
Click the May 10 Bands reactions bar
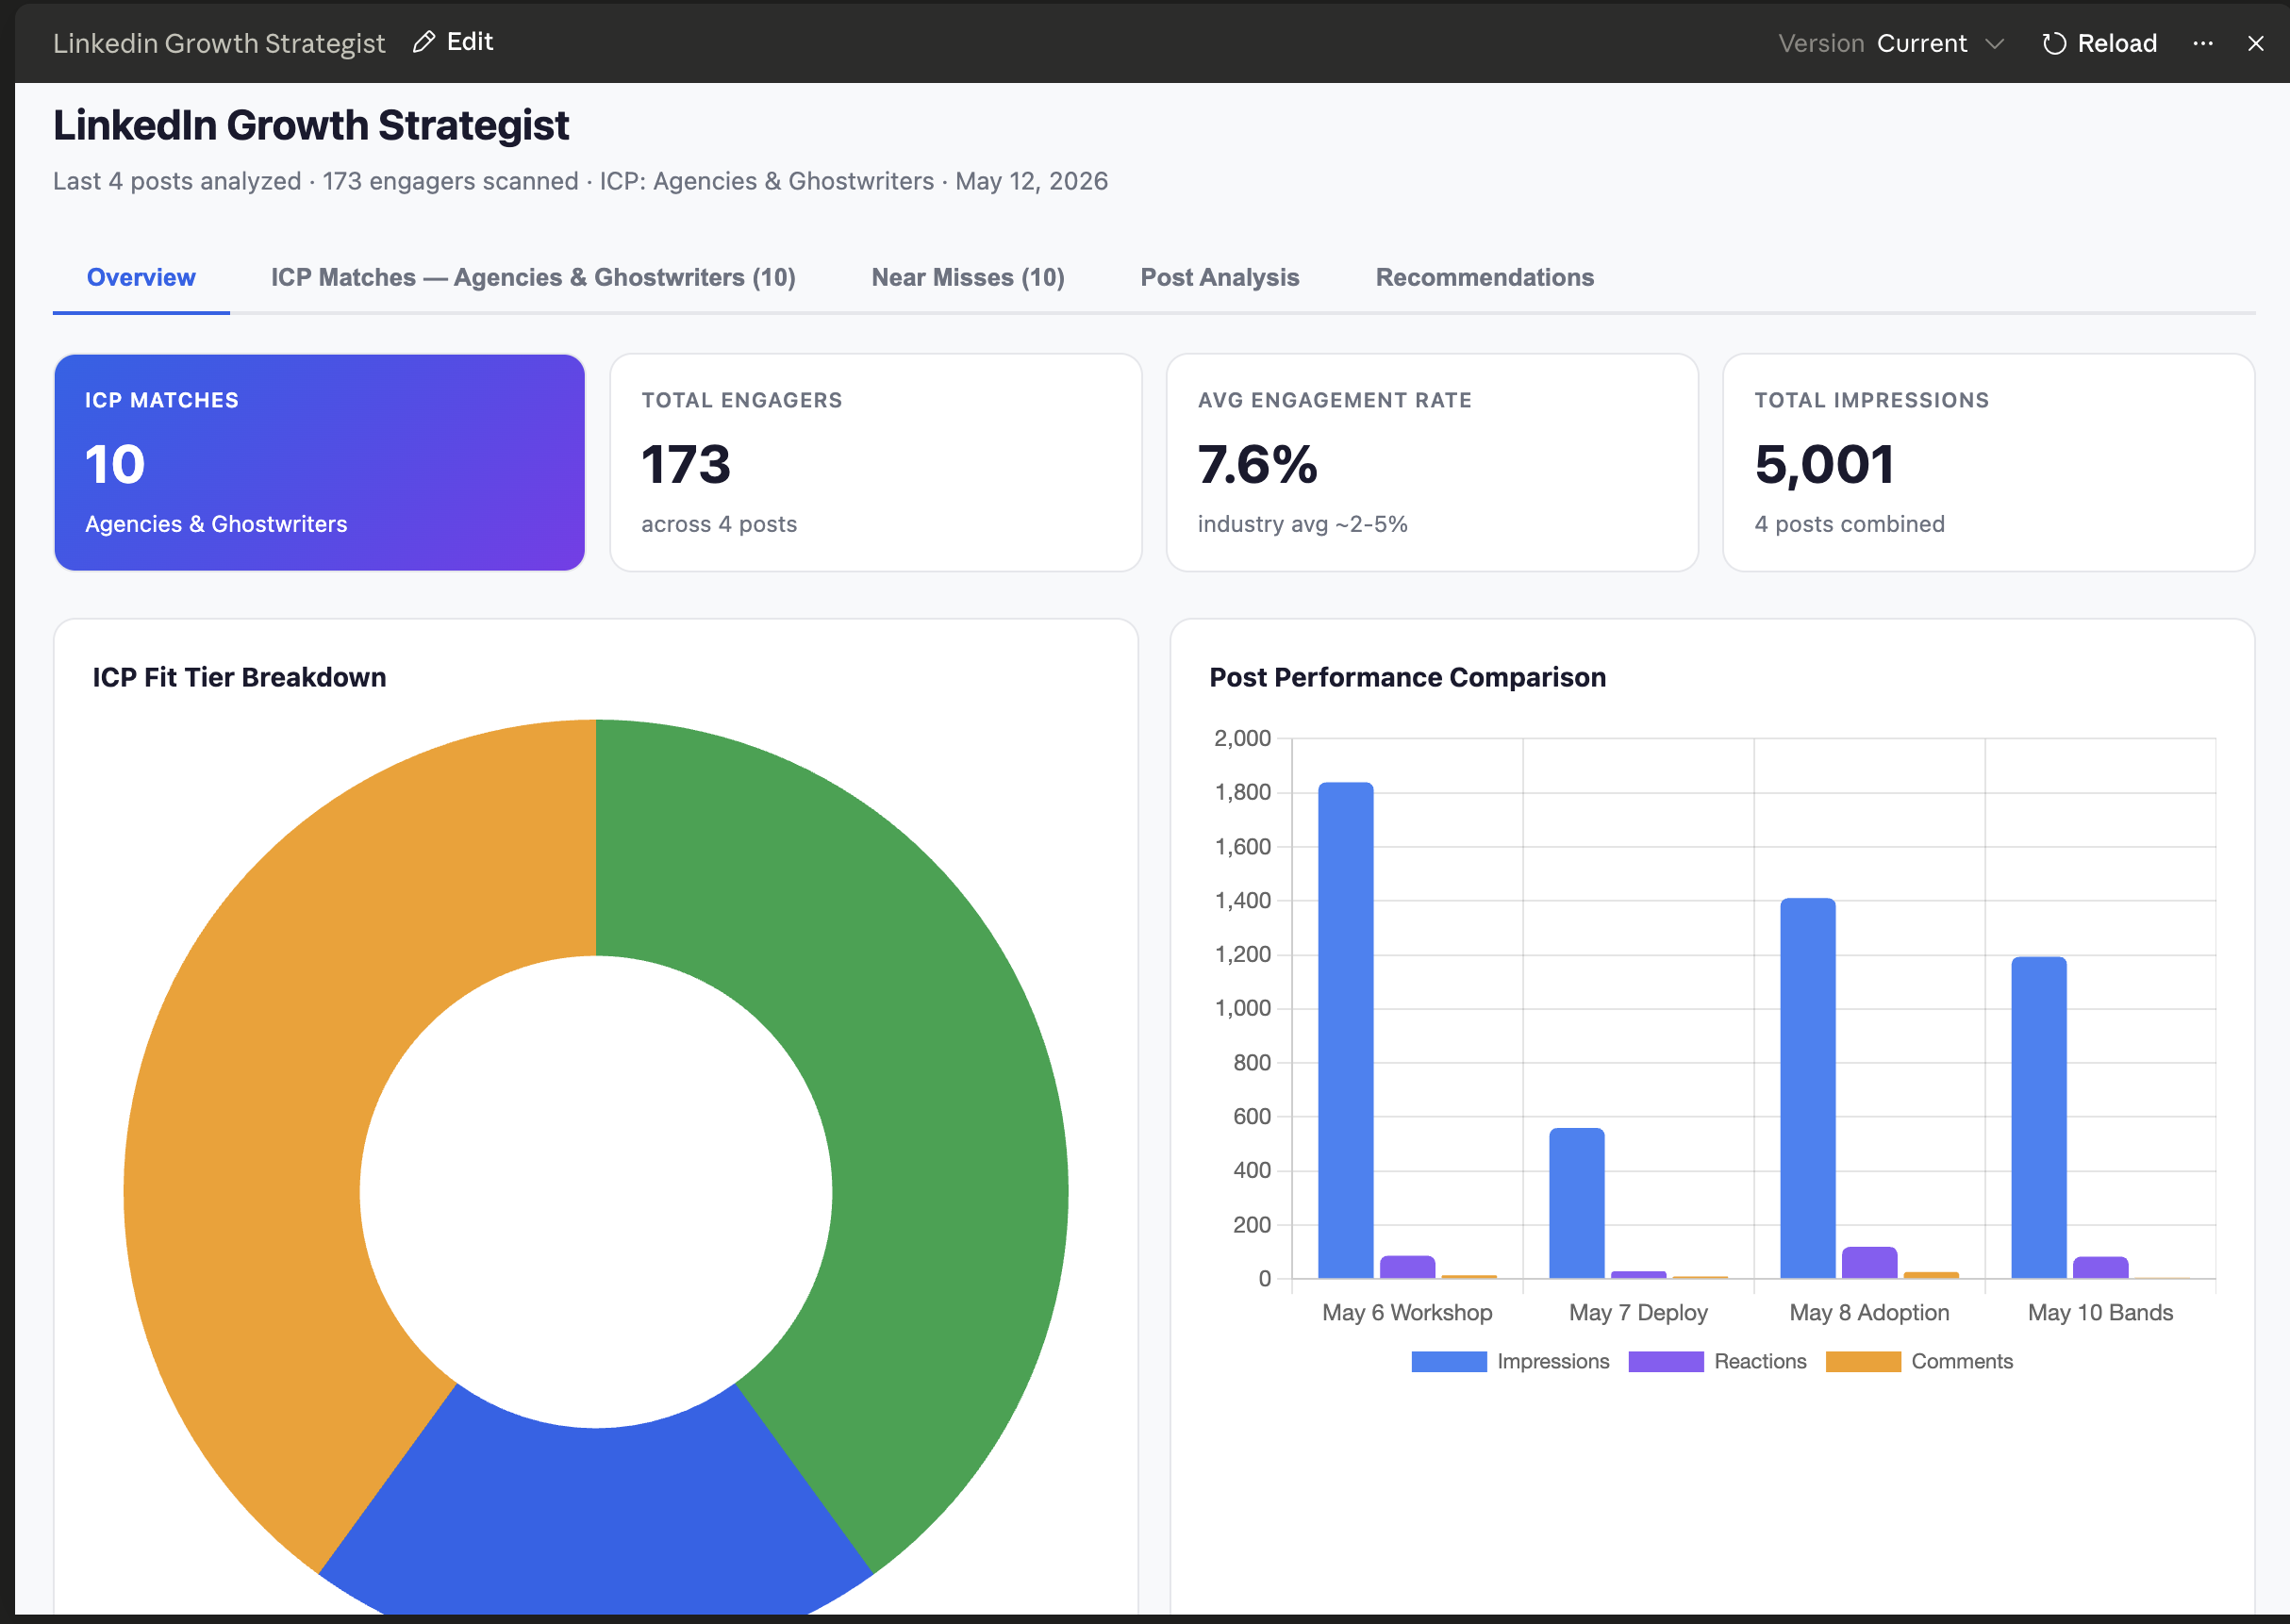click(2101, 1267)
